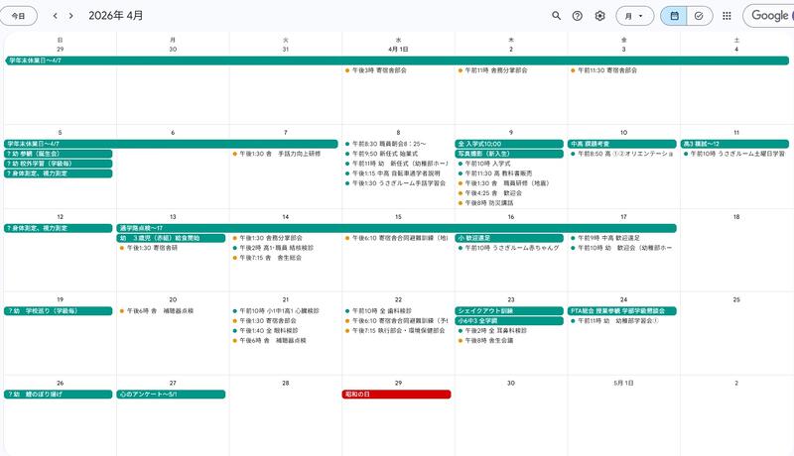Open the 心のアンケート～5/1 event
The height and width of the screenshot is (456, 794).
[x=171, y=394]
